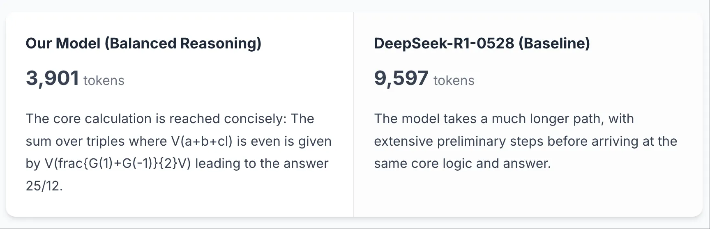Select the 3,901 token count

click(52, 78)
